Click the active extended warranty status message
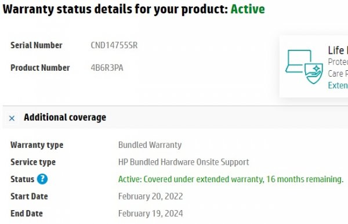Image resolution: width=348 pixels, height=224 pixels. point(231,179)
